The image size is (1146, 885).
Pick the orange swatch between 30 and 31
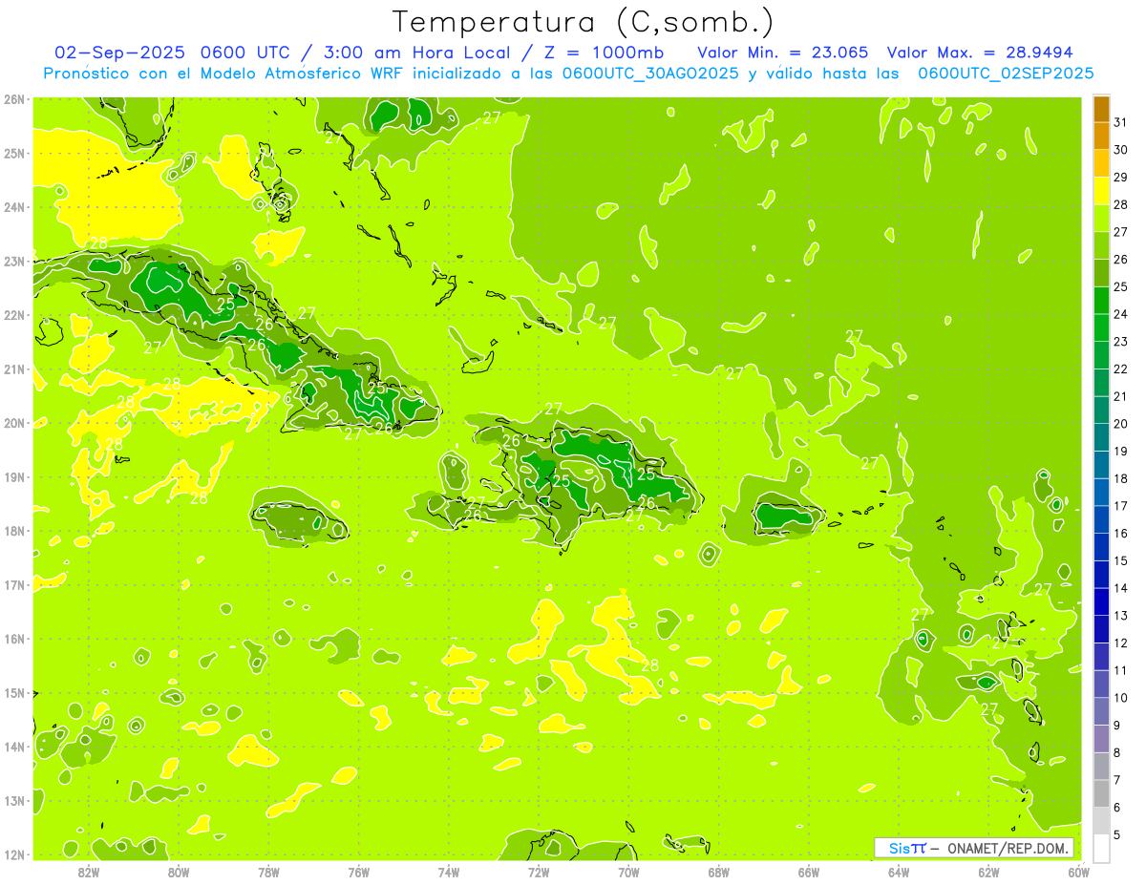1101,136
